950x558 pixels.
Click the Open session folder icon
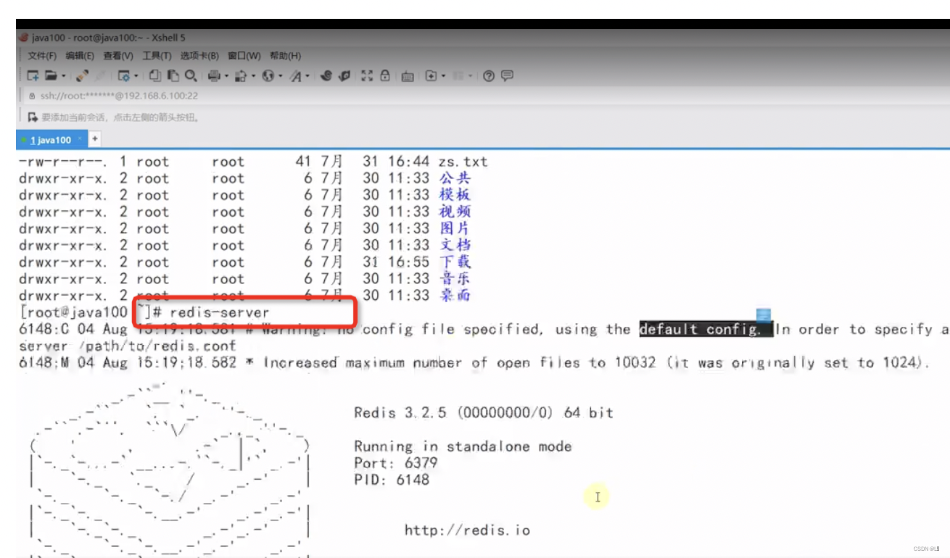[50, 75]
